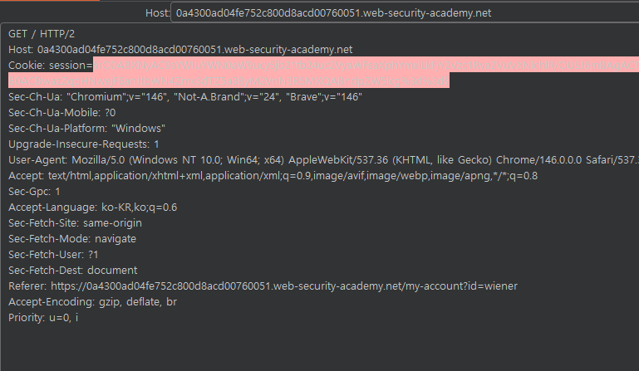Screen dimensions: 639x371
Task: Click the Priority u=0, i line
Action: (43, 318)
